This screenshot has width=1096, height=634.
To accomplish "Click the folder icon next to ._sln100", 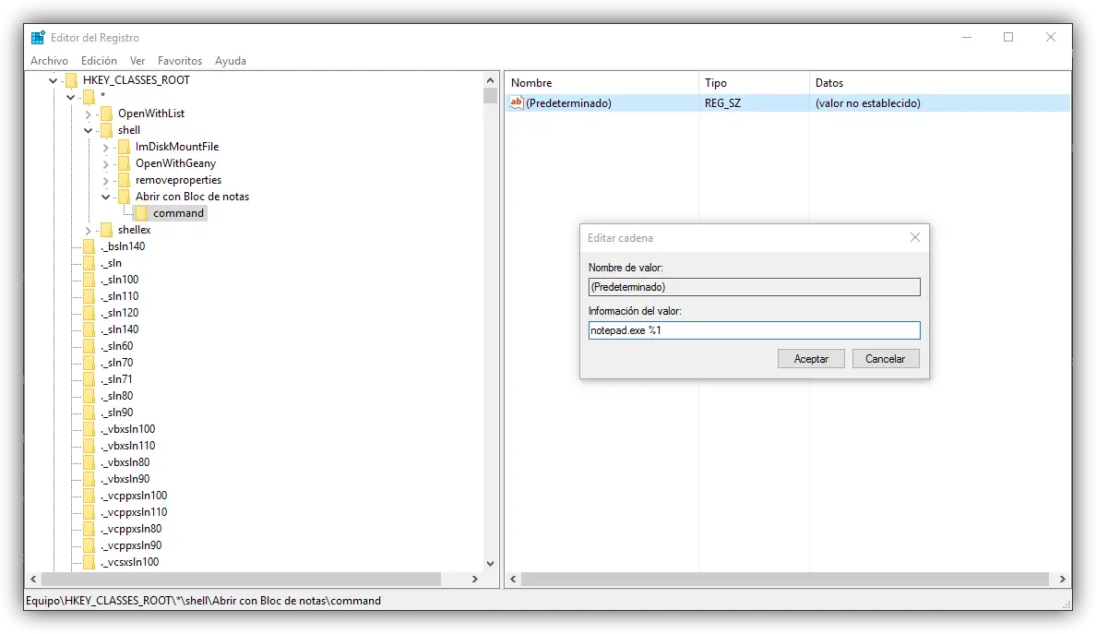I will tap(89, 280).
